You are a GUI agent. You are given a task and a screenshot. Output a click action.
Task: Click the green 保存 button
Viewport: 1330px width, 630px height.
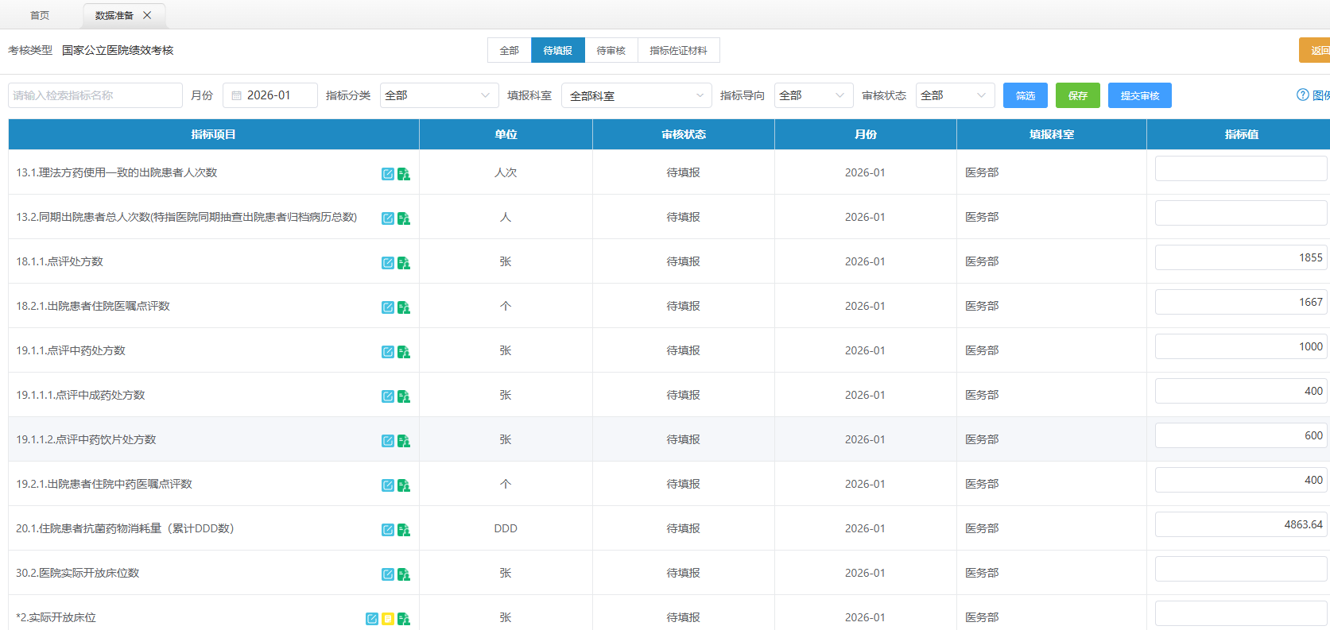1077,95
